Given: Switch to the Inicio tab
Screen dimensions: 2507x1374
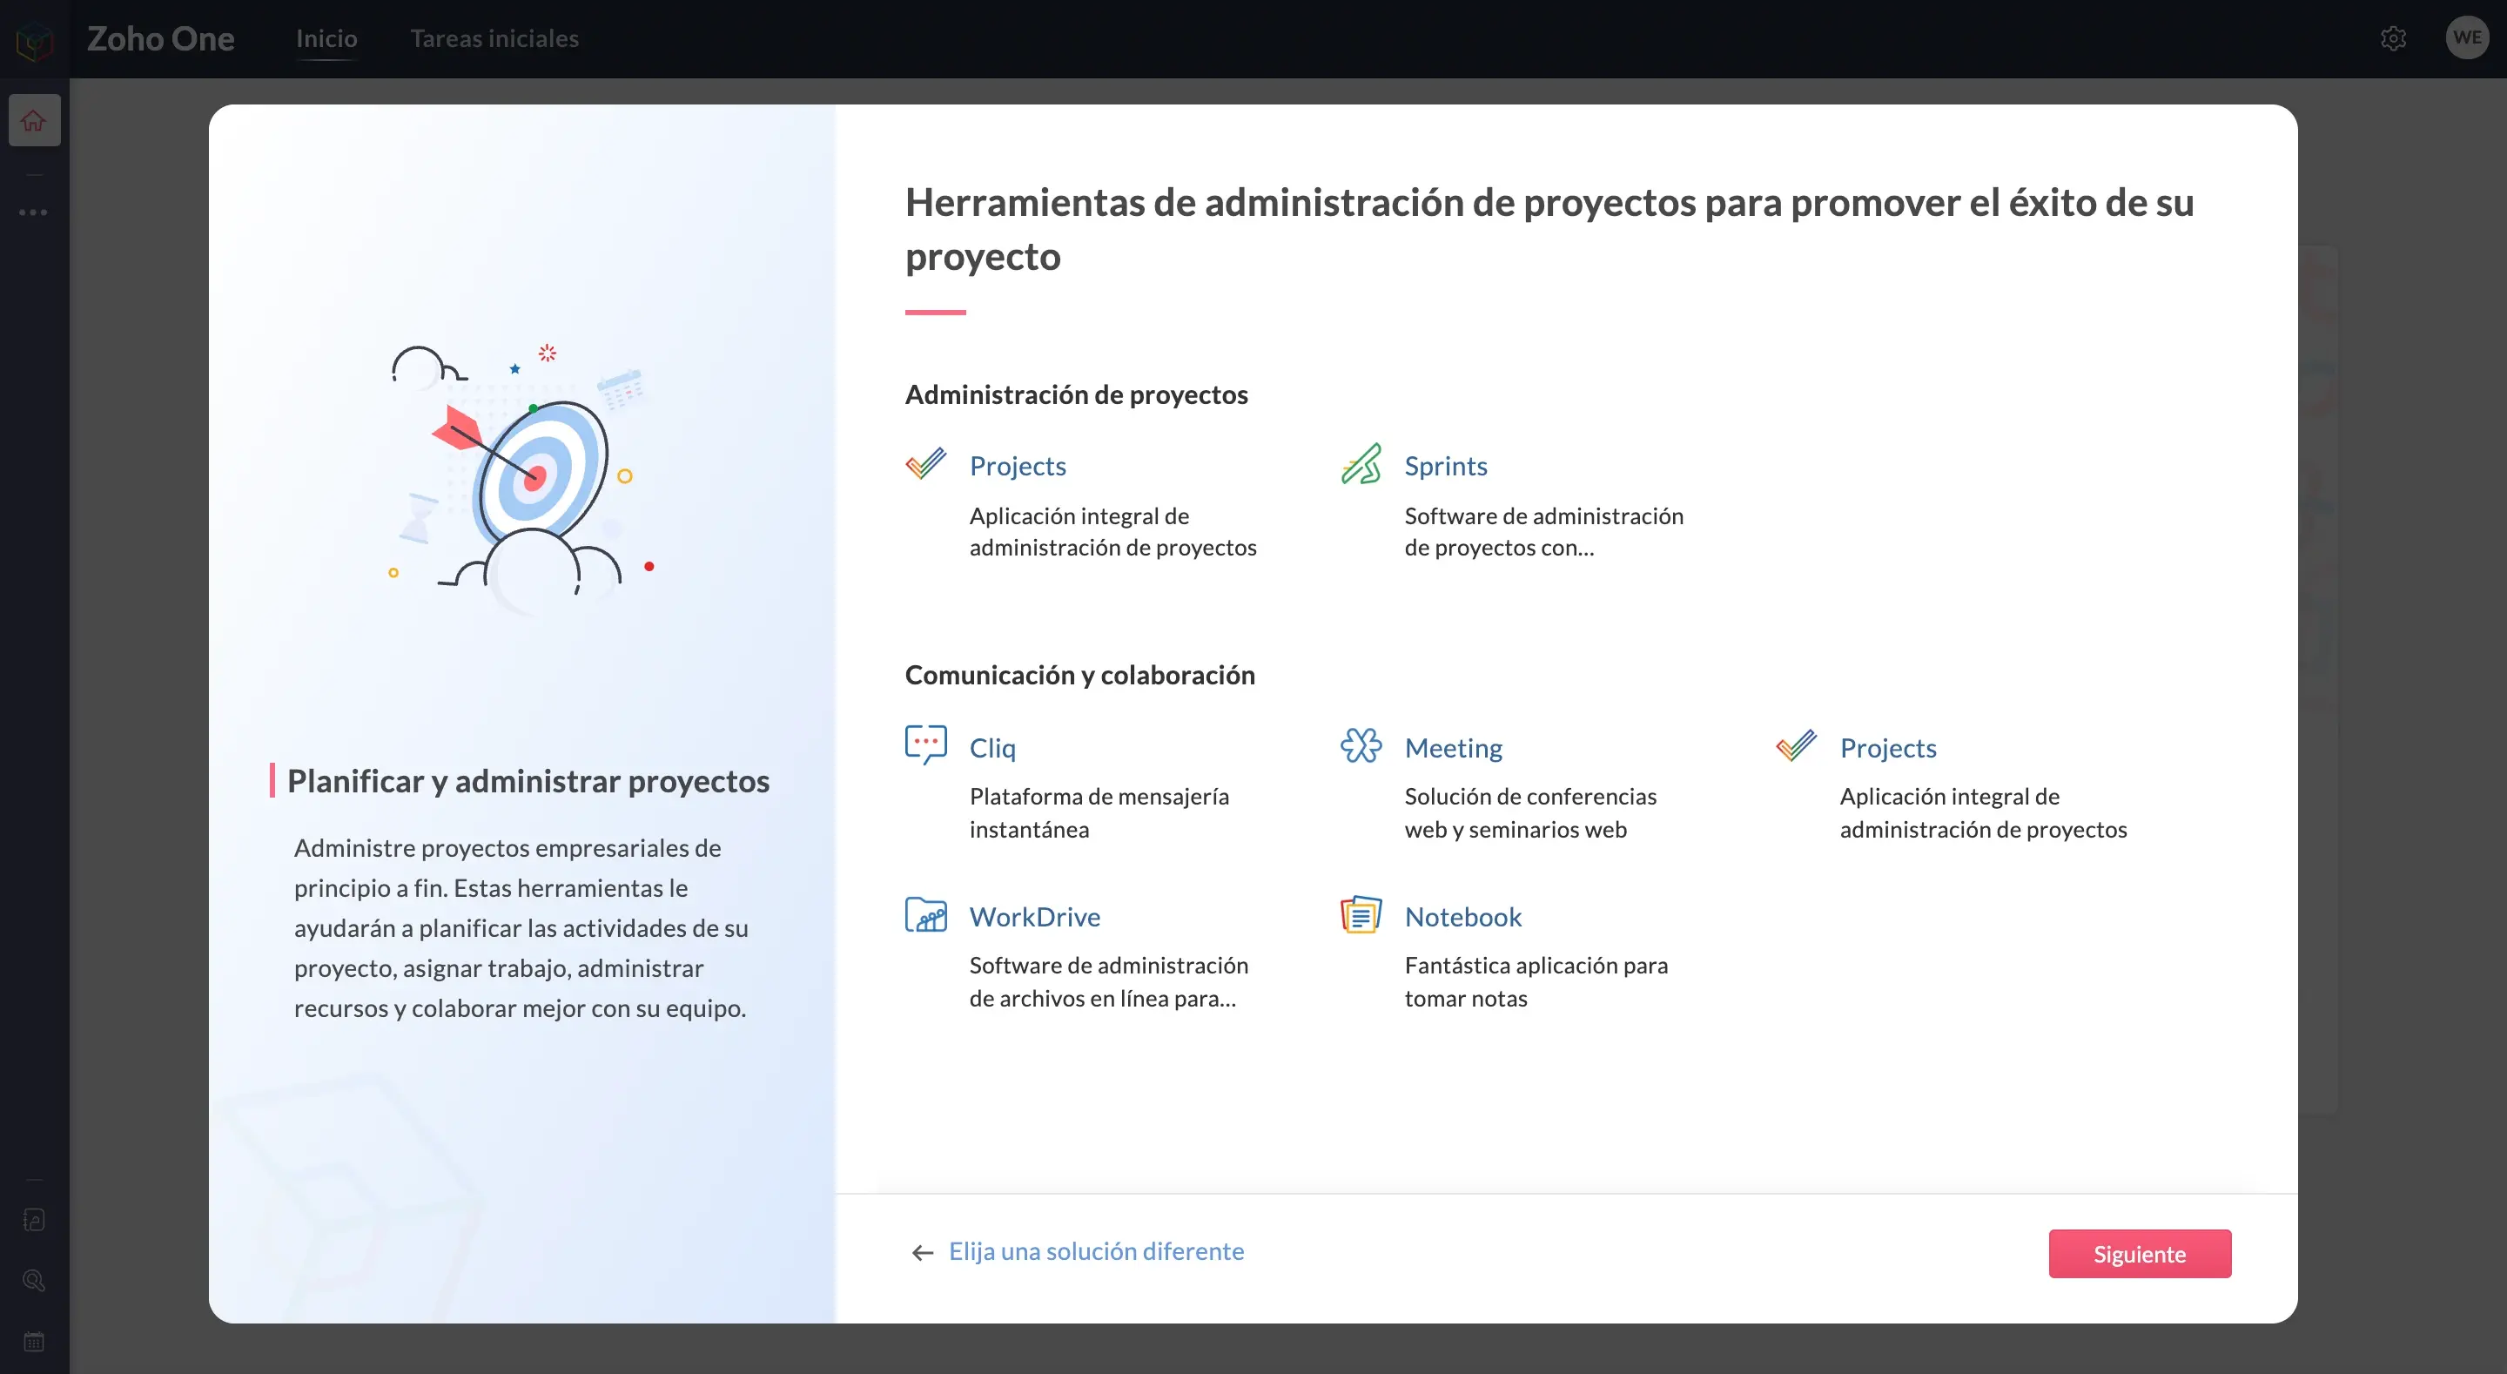Looking at the screenshot, I should [326, 39].
